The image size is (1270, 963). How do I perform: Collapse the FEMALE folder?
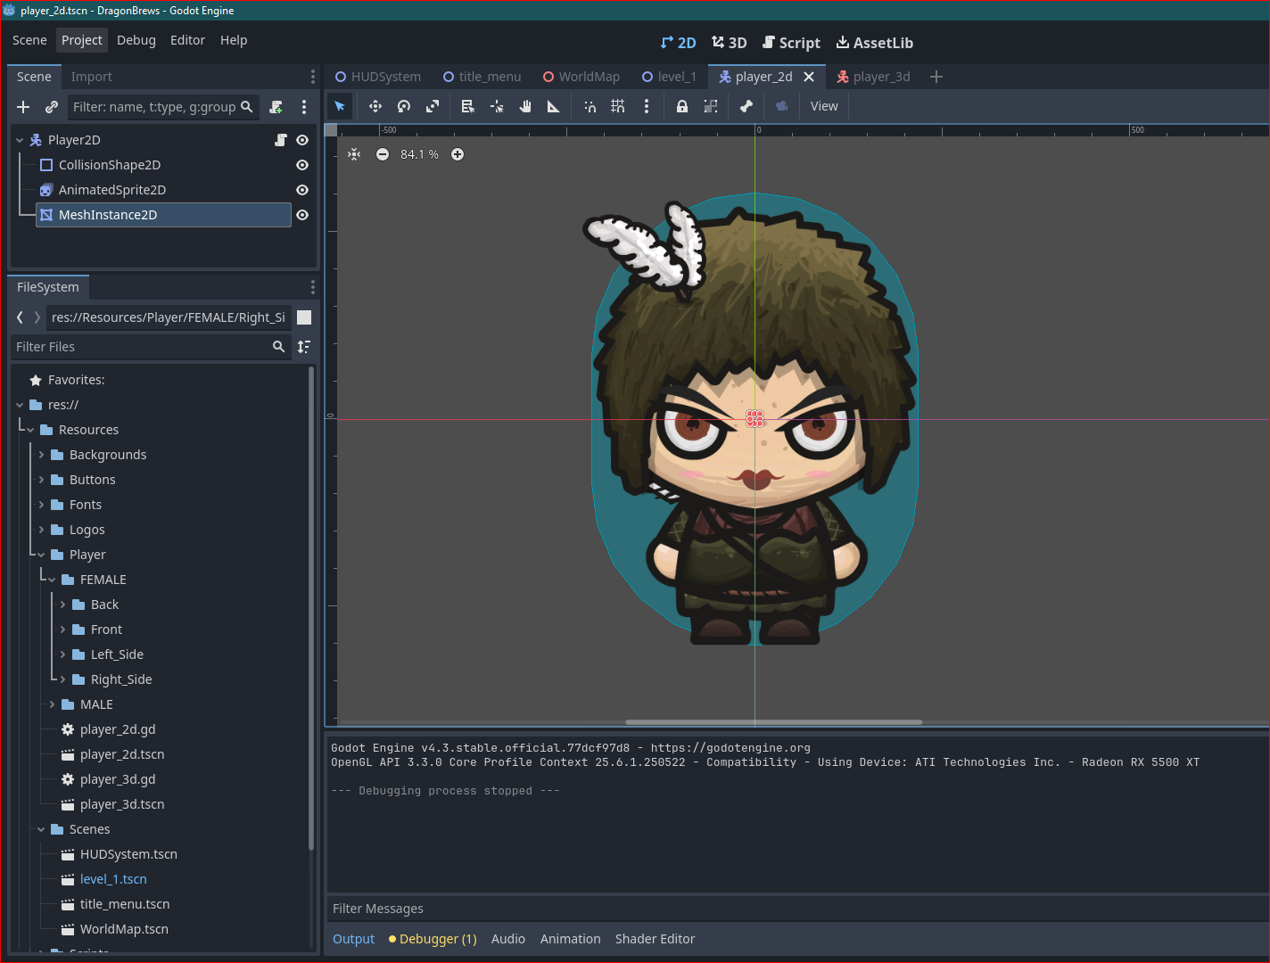click(x=52, y=580)
